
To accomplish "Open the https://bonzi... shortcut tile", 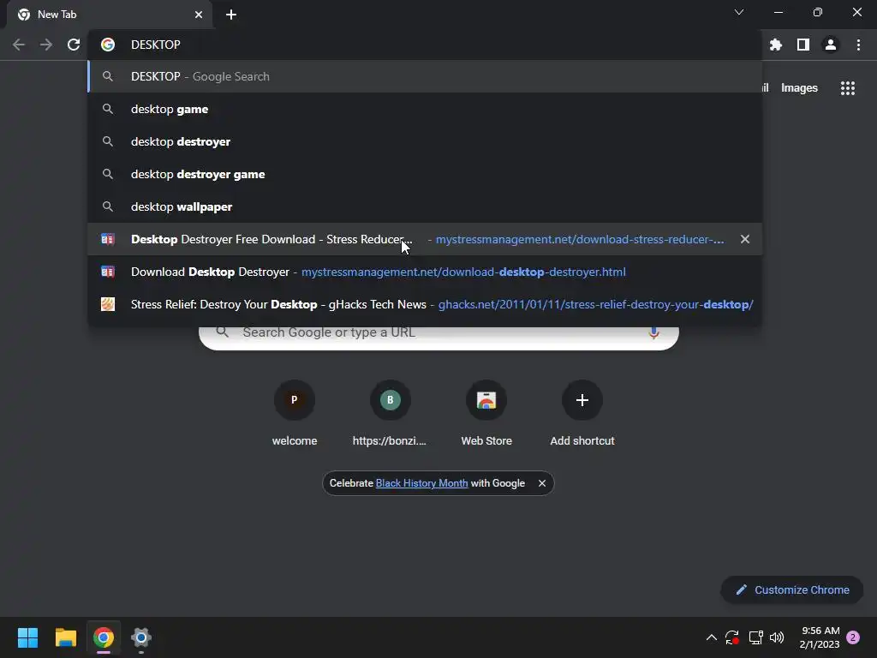I will [390, 413].
